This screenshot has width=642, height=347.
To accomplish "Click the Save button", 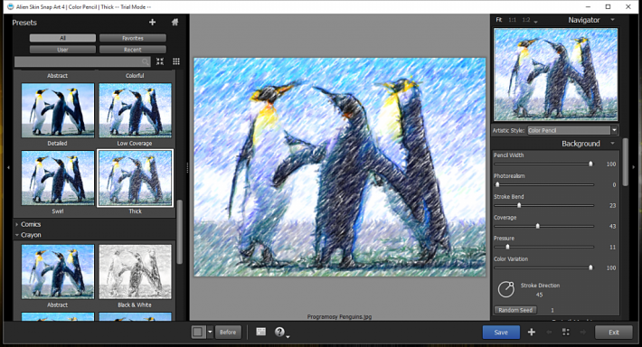I will [501, 333].
